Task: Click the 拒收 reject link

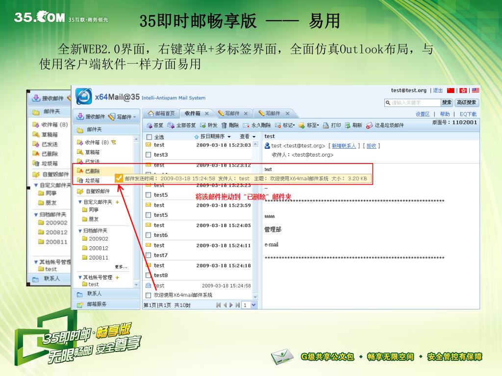Action: point(372,146)
